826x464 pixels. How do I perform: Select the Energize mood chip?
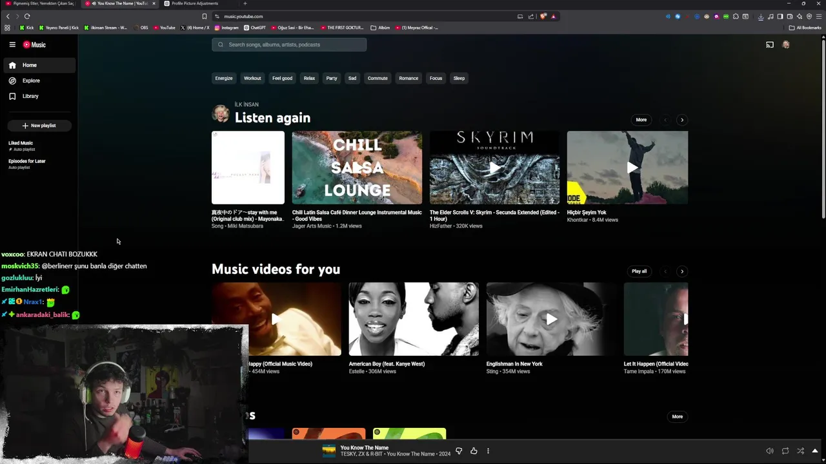click(224, 78)
